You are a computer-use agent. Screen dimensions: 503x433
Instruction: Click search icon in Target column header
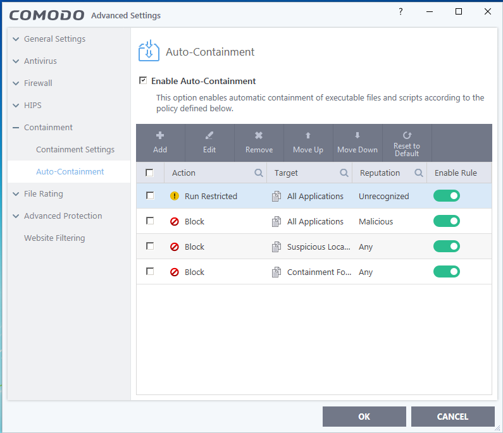coord(344,173)
